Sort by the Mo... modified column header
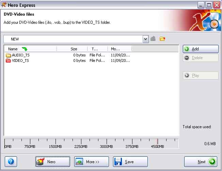The image size is (222, 171). (x=120, y=49)
